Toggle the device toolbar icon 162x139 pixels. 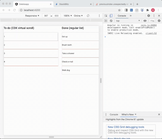point(111,16)
